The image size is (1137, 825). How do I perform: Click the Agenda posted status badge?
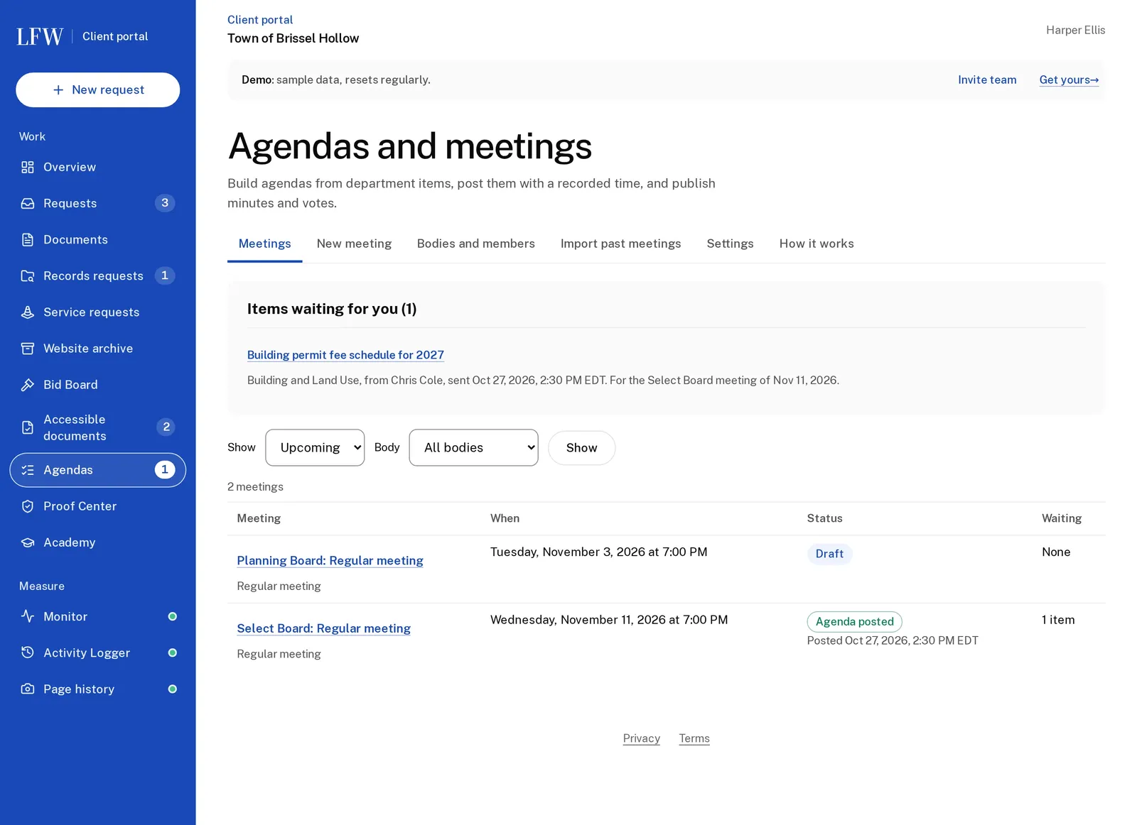tap(854, 622)
